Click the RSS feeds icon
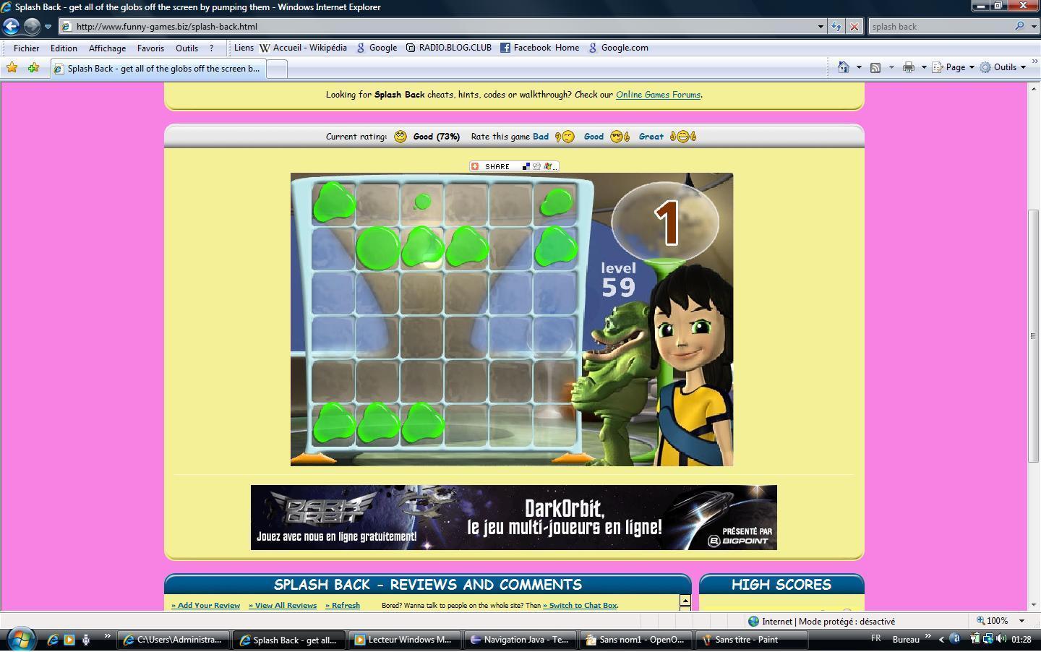 coord(875,67)
